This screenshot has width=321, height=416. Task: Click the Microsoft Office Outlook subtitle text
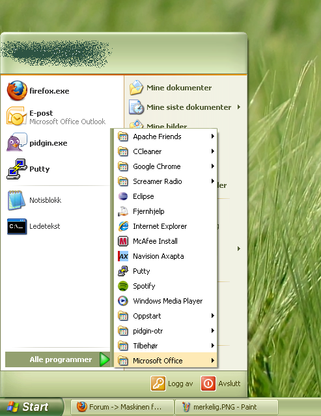[68, 122]
